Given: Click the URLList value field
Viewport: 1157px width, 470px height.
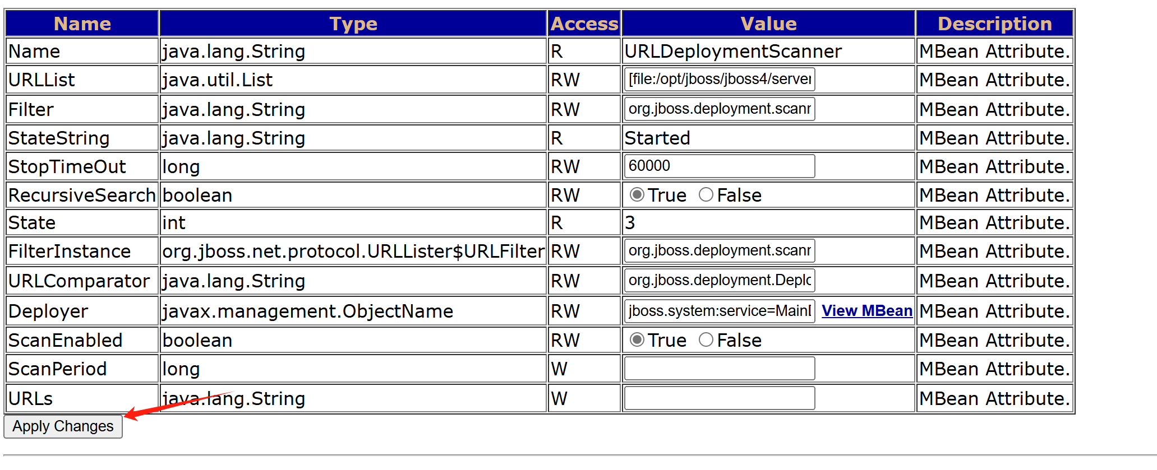Looking at the screenshot, I should (x=720, y=79).
